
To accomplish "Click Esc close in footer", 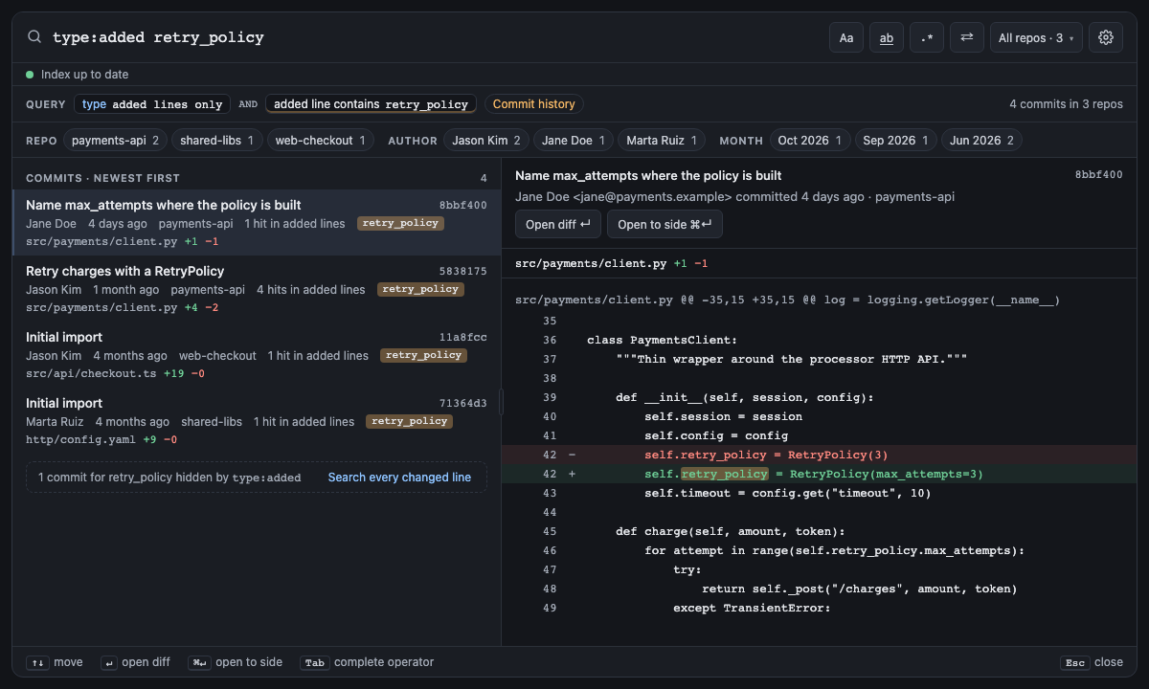I will point(1092,662).
